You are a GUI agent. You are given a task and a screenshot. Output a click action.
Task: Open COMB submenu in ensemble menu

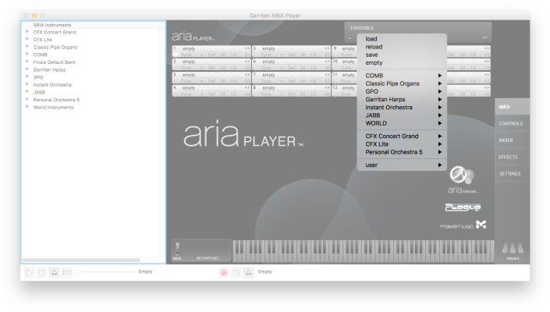tap(402, 76)
